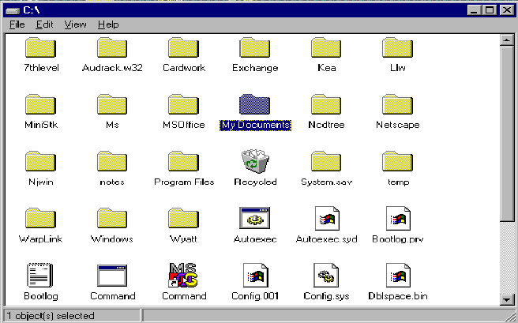The image size is (518, 323).
Task: Click the Ms folder icon
Action: pos(112,104)
